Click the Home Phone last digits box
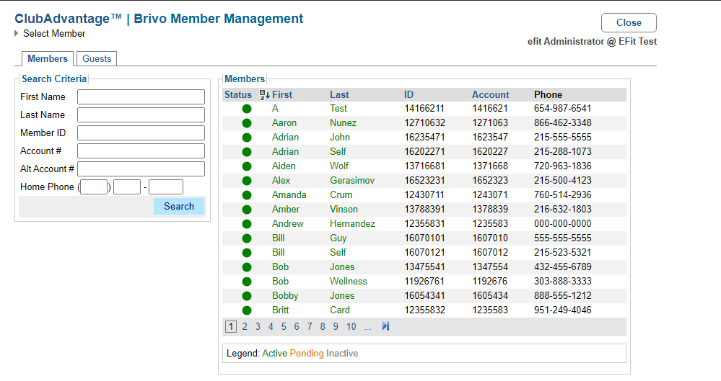Viewport: 721px width, 381px height. pos(166,187)
